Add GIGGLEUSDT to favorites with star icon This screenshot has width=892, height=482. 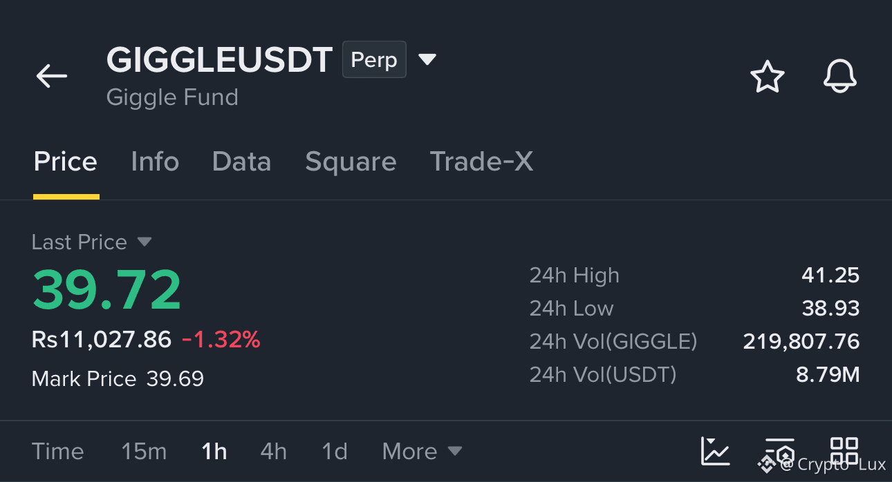pyautogui.click(x=768, y=76)
